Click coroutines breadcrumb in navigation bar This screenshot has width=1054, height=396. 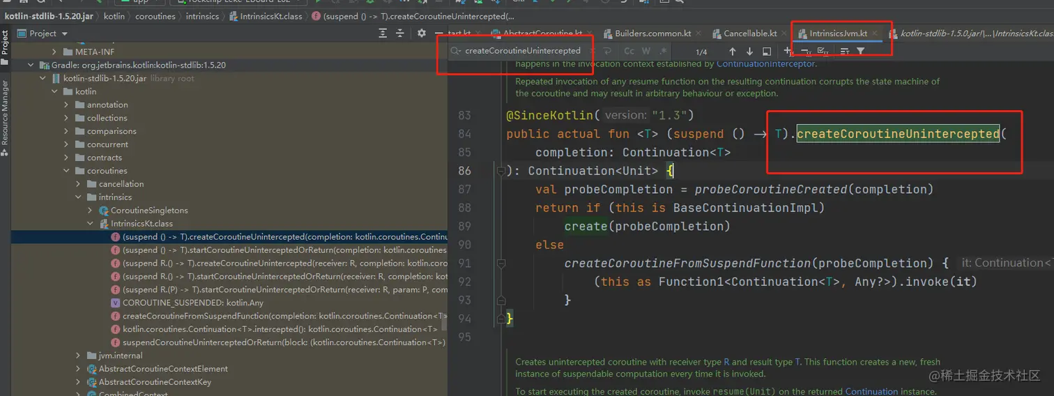point(155,16)
